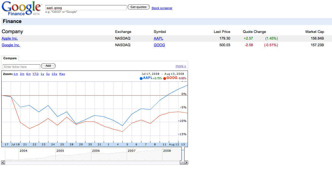Screen dimensions: 332x170
Task: Grab the timeline scrollbar thumb handle
Action: click(x=182, y=163)
